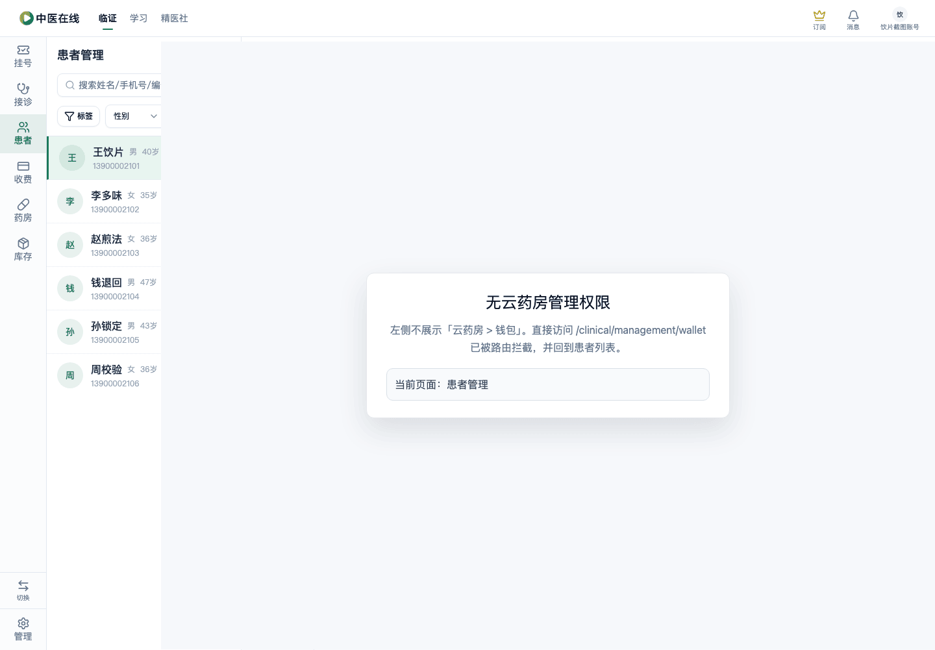935x650 pixels.
Task: Open the 收费 billing sidebar icon
Action: click(23, 173)
